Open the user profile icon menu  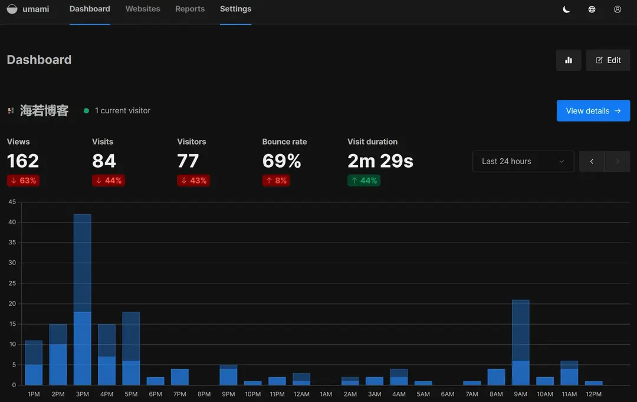(x=618, y=9)
